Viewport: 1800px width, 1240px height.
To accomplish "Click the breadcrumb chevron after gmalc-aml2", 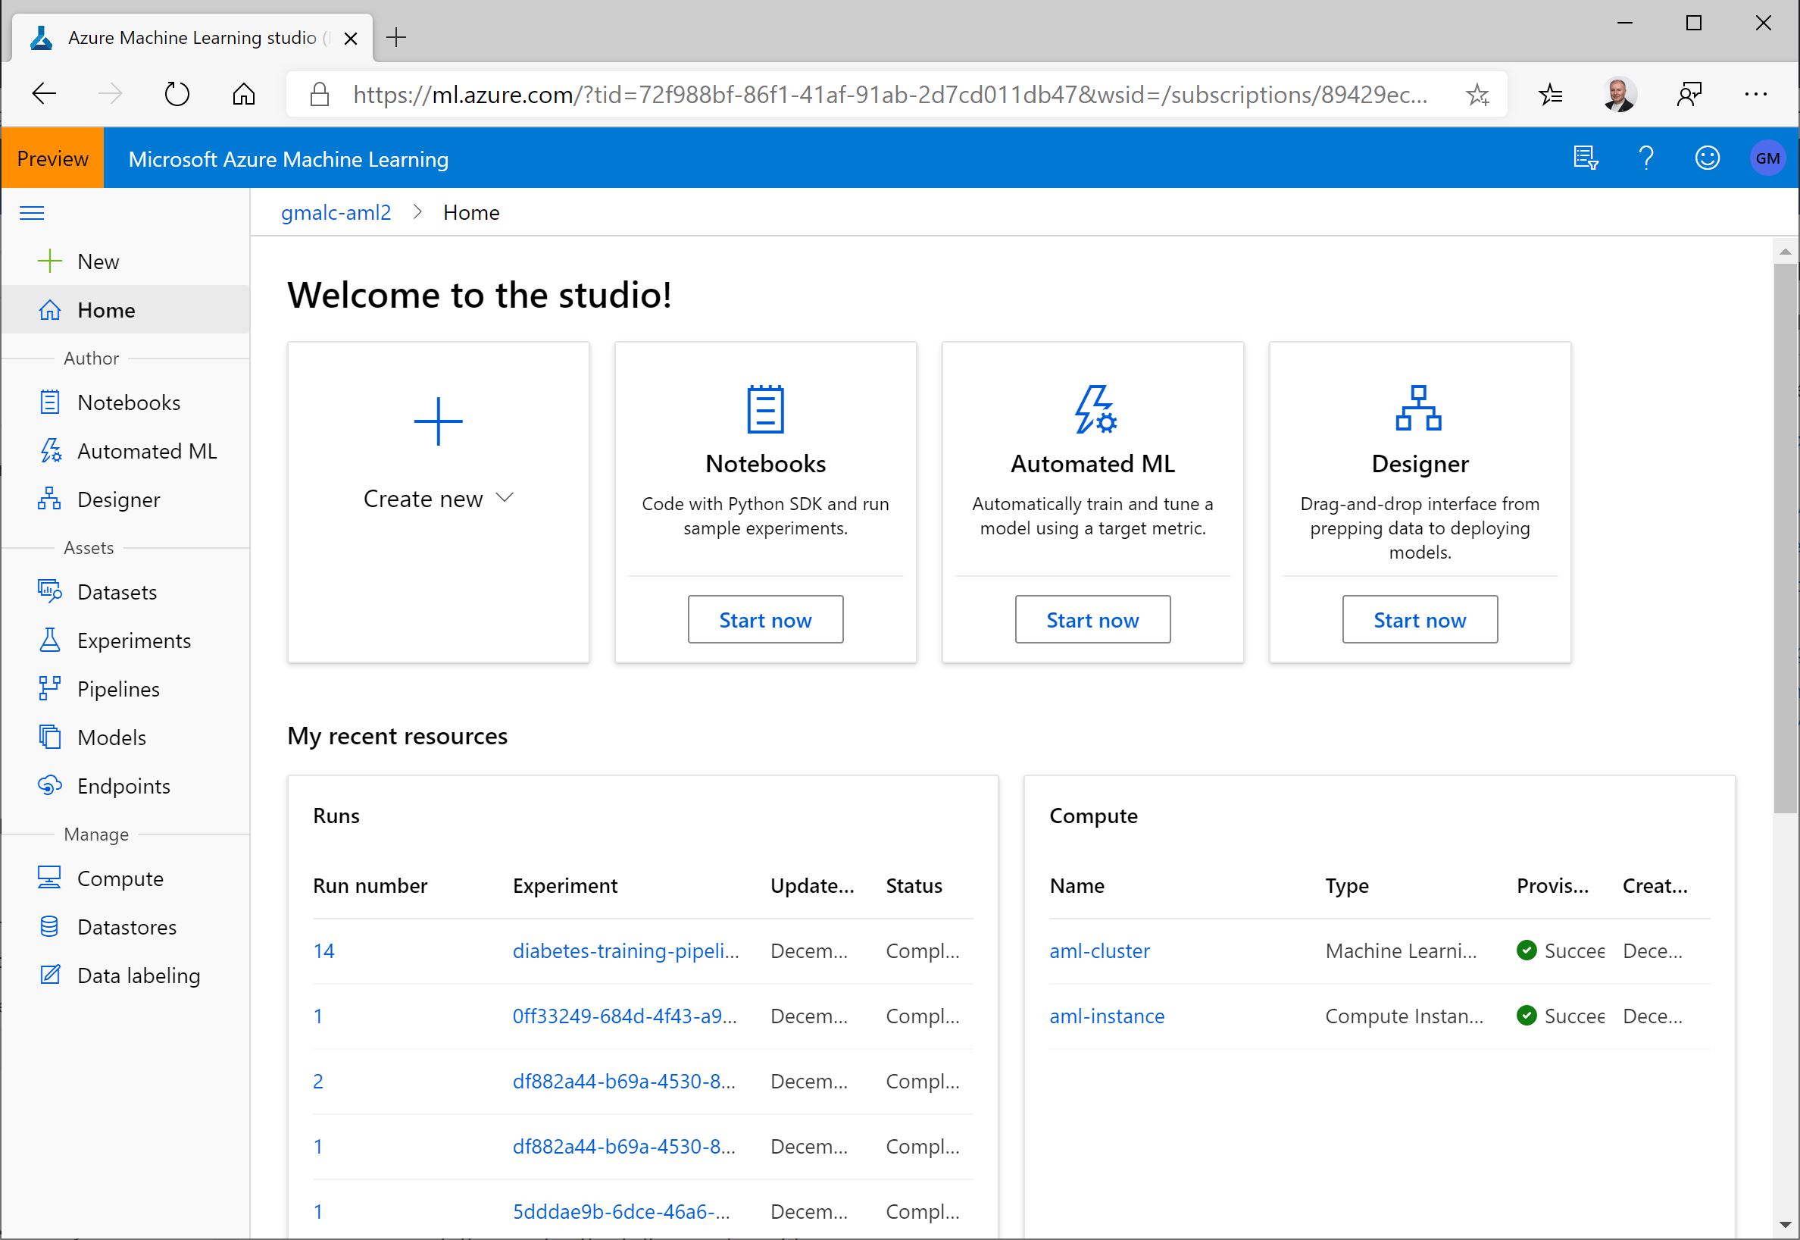I will click(418, 211).
